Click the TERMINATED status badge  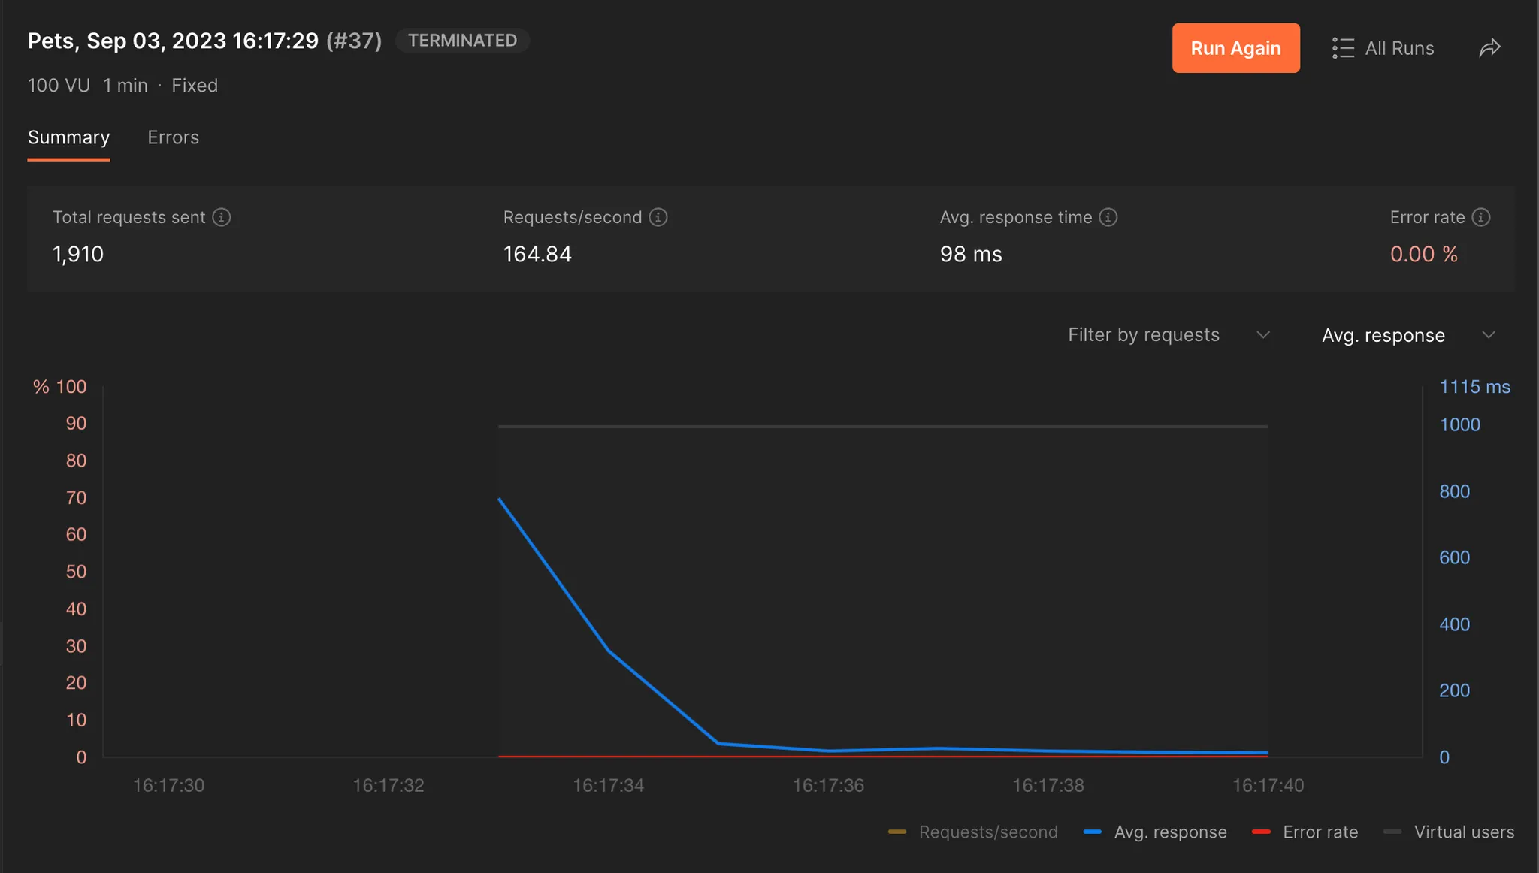pos(462,41)
